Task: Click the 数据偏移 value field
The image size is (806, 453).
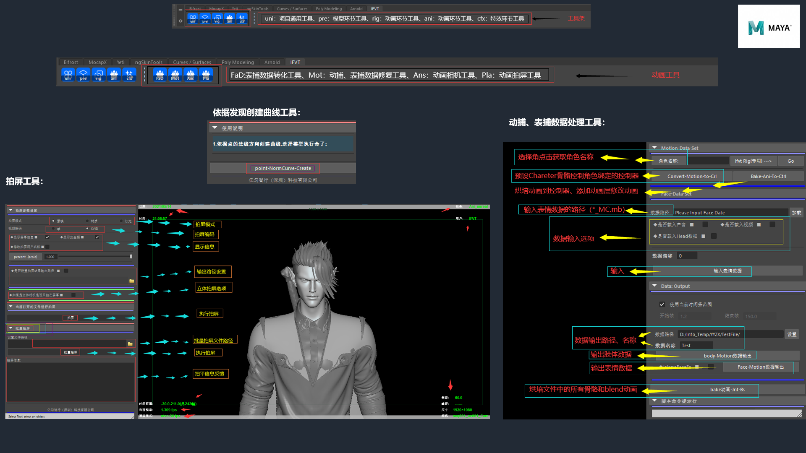Action: tap(687, 256)
